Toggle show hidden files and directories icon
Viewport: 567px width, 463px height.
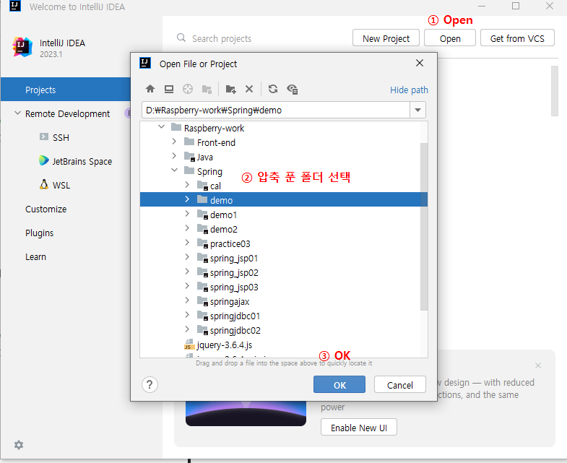[293, 89]
